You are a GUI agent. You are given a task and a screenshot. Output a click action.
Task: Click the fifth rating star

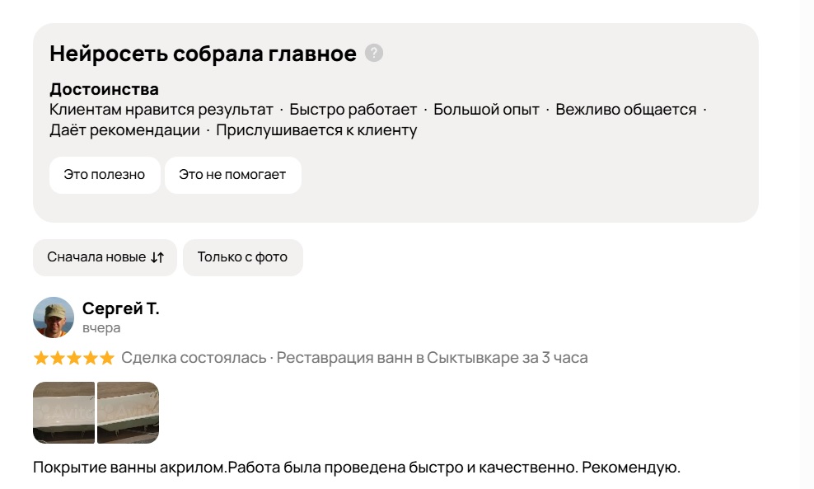tap(106, 358)
